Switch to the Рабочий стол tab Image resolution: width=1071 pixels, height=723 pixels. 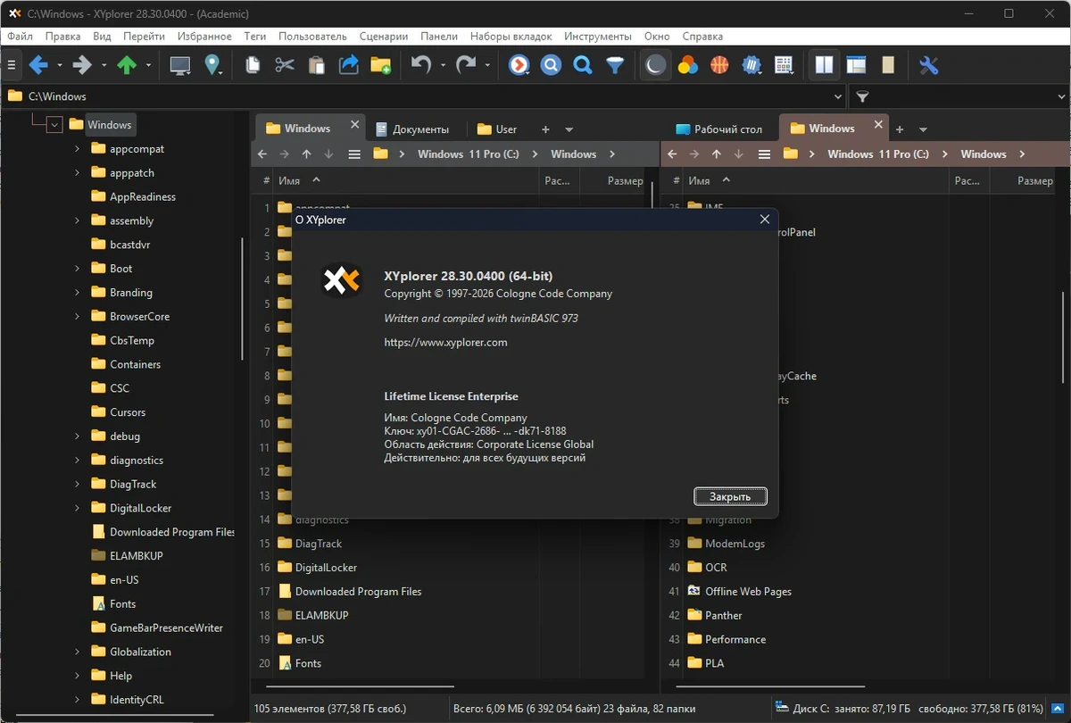point(719,129)
